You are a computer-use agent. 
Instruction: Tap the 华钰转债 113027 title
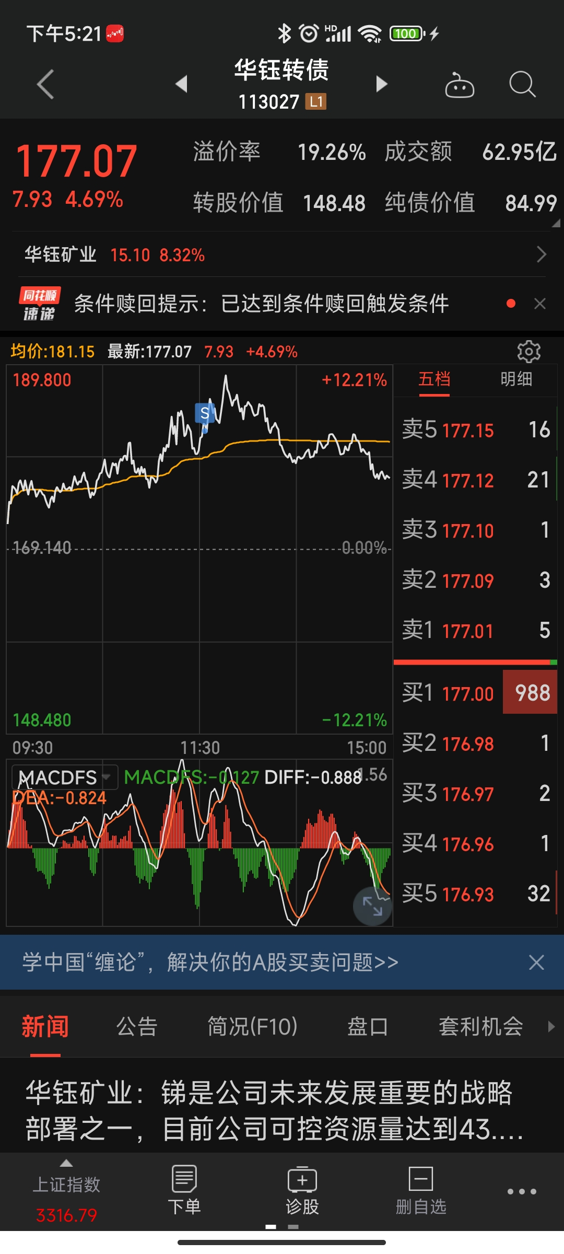[x=282, y=84]
